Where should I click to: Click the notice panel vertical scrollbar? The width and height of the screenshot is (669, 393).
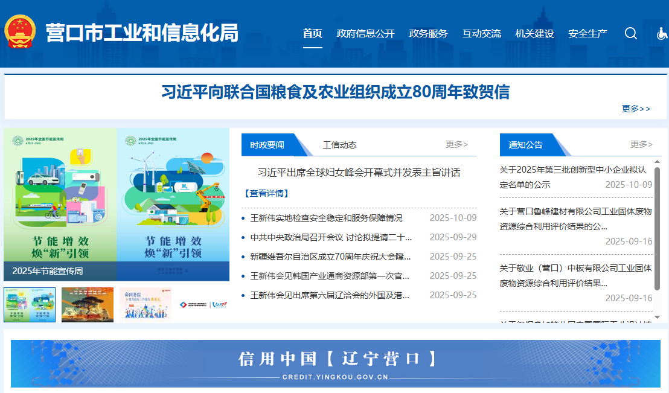point(657,229)
